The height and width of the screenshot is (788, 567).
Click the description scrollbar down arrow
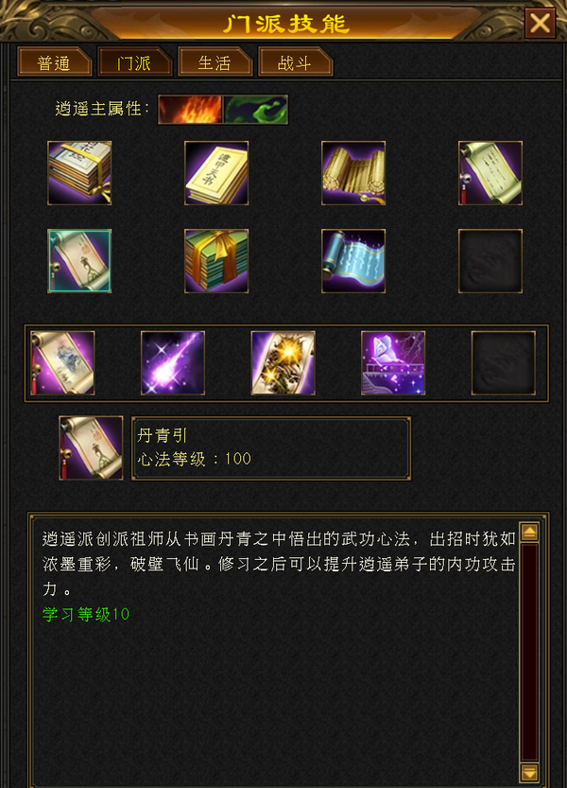tap(530, 773)
